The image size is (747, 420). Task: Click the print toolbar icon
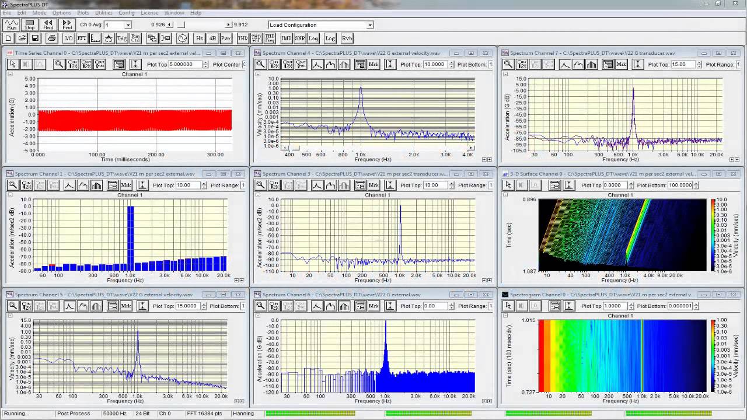[x=52, y=38]
